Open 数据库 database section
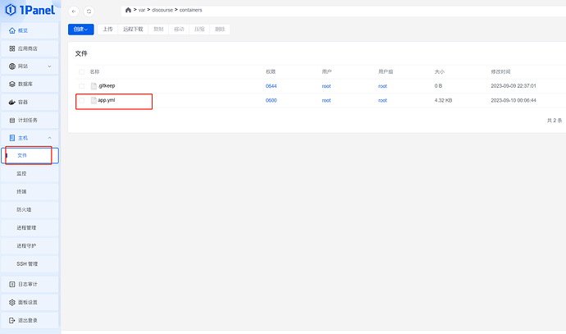Viewport: 566px width, 334px height. (30, 84)
